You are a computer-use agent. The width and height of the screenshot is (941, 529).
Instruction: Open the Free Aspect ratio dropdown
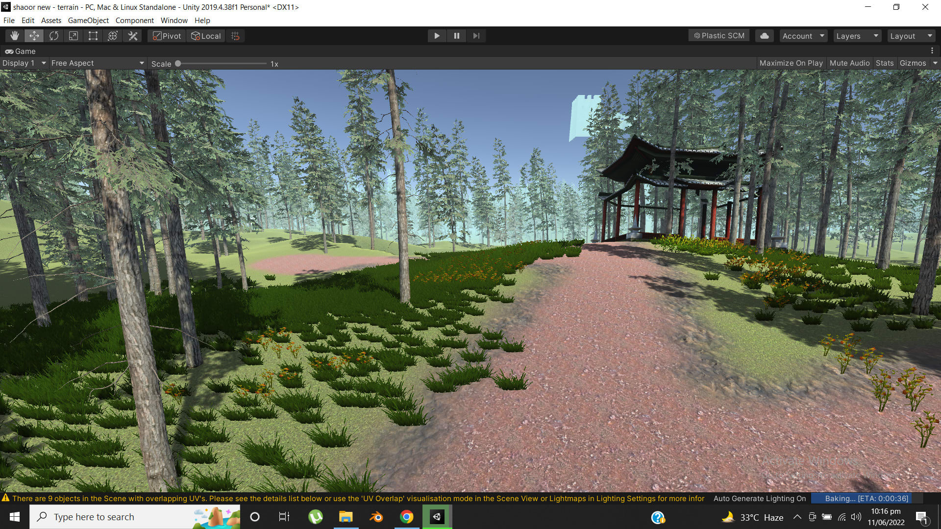click(97, 63)
